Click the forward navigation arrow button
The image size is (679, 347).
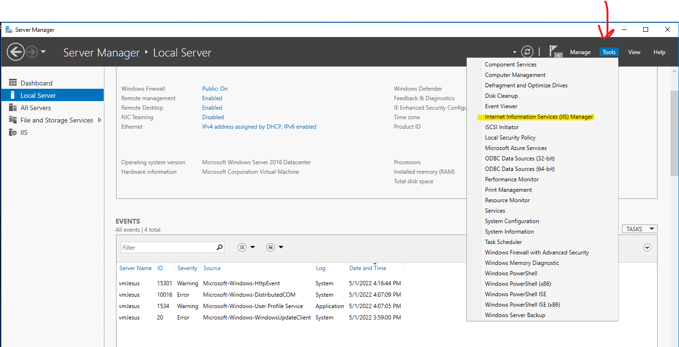click(x=32, y=52)
